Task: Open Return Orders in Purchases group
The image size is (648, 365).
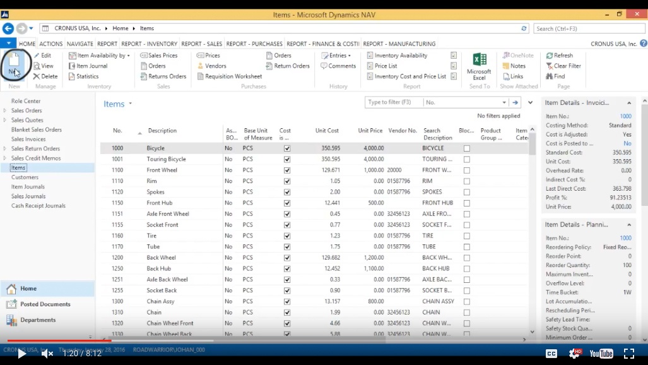Action: pyautogui.click(x=288, y=66)
